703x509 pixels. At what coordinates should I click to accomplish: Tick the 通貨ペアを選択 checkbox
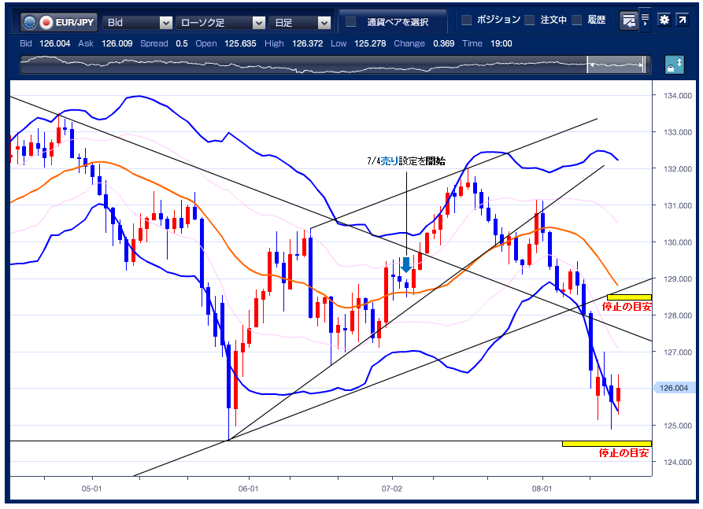pyautogui.click(x=350, y=21)
